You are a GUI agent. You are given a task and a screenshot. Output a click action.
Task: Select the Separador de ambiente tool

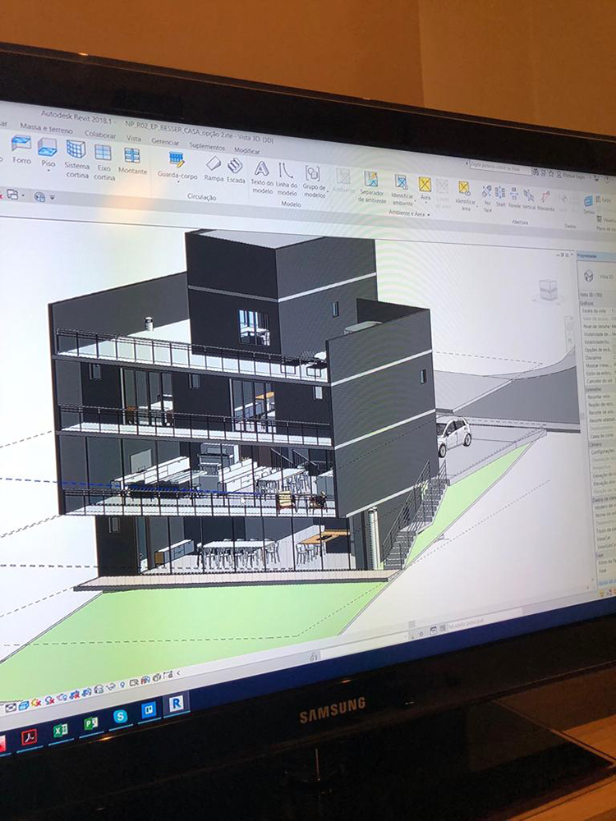click(x=371, y=187)
